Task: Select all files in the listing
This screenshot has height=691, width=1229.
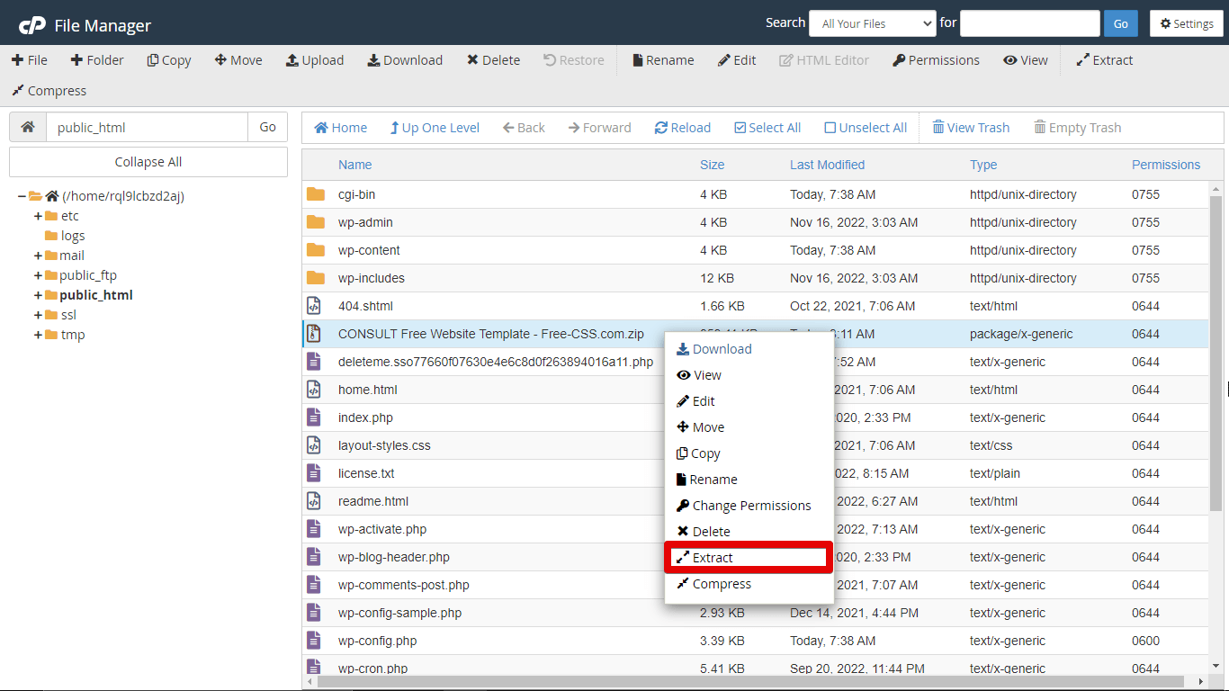Action: click(767, 127)
